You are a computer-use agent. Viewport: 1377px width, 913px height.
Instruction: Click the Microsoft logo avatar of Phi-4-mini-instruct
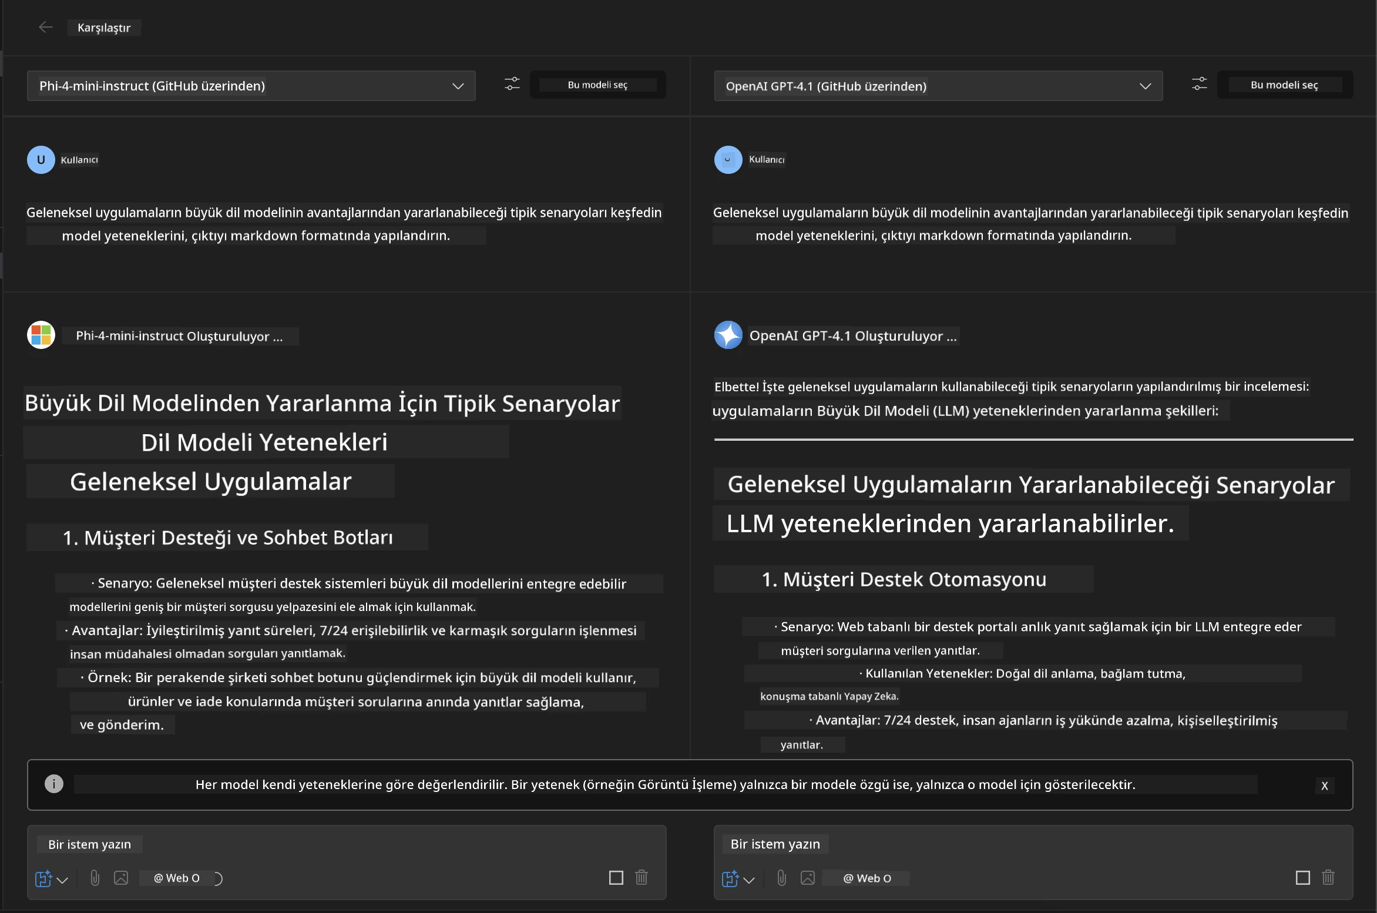pos(41,335)
